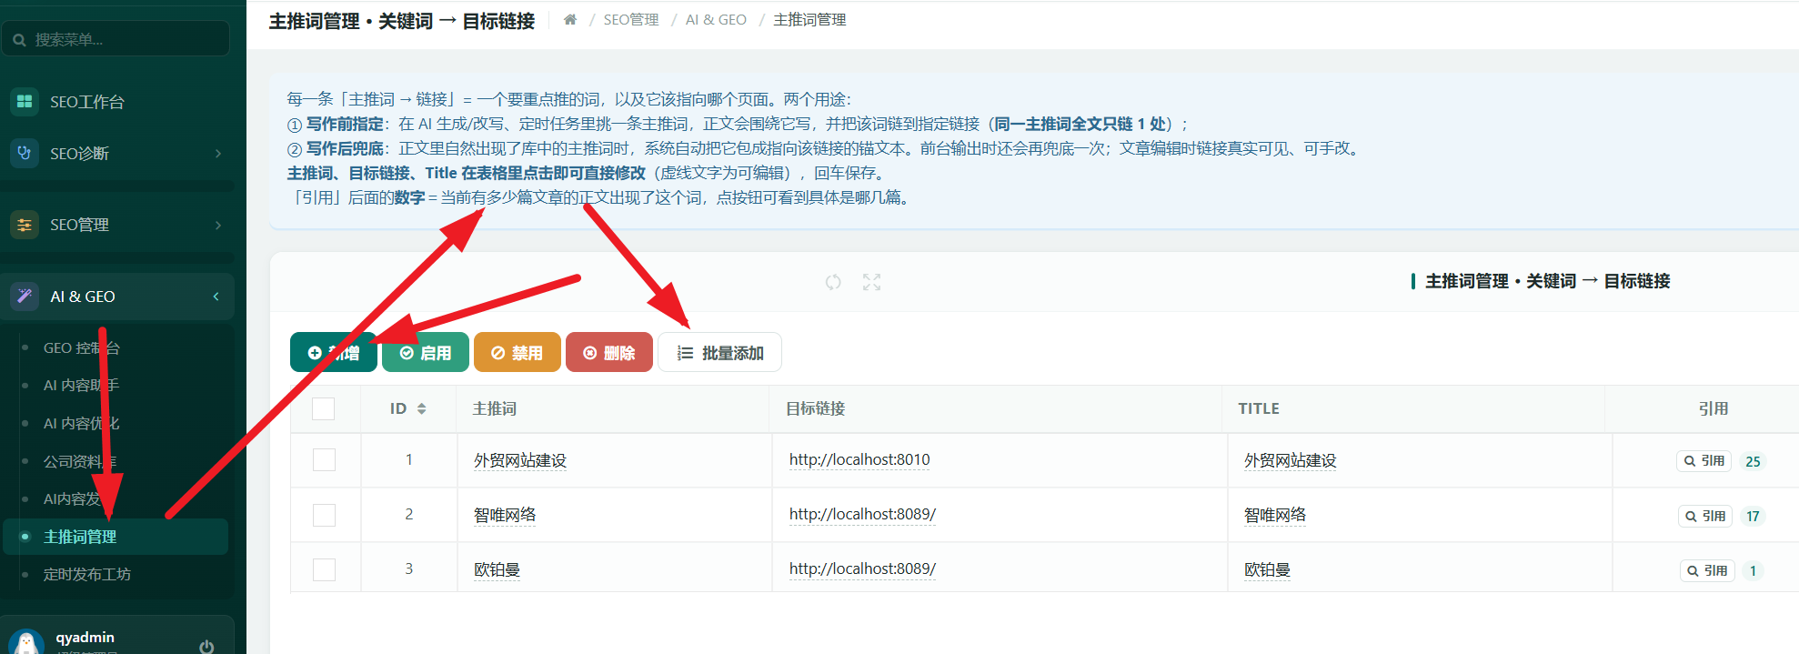The image size is (1799, 654).
Task: Click the AI & GEO breadcrumb link
Action: [x=716, y=19]
